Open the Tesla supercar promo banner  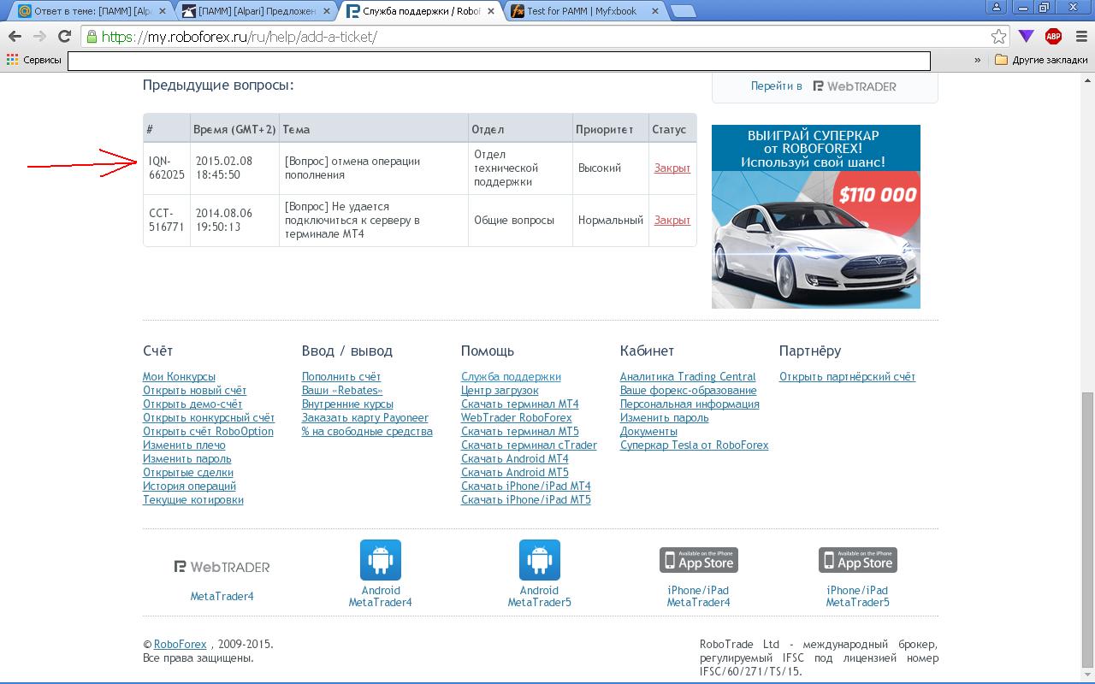tap(816, 216)
